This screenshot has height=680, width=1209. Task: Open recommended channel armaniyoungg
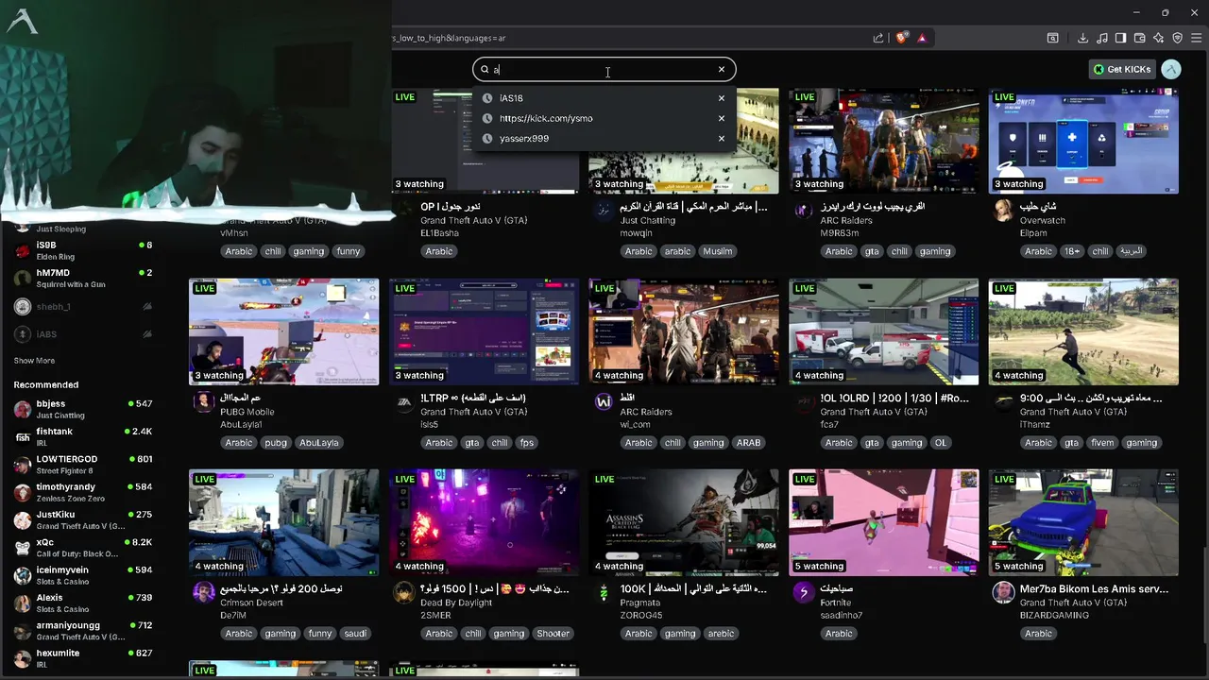[x=83, y=630]
